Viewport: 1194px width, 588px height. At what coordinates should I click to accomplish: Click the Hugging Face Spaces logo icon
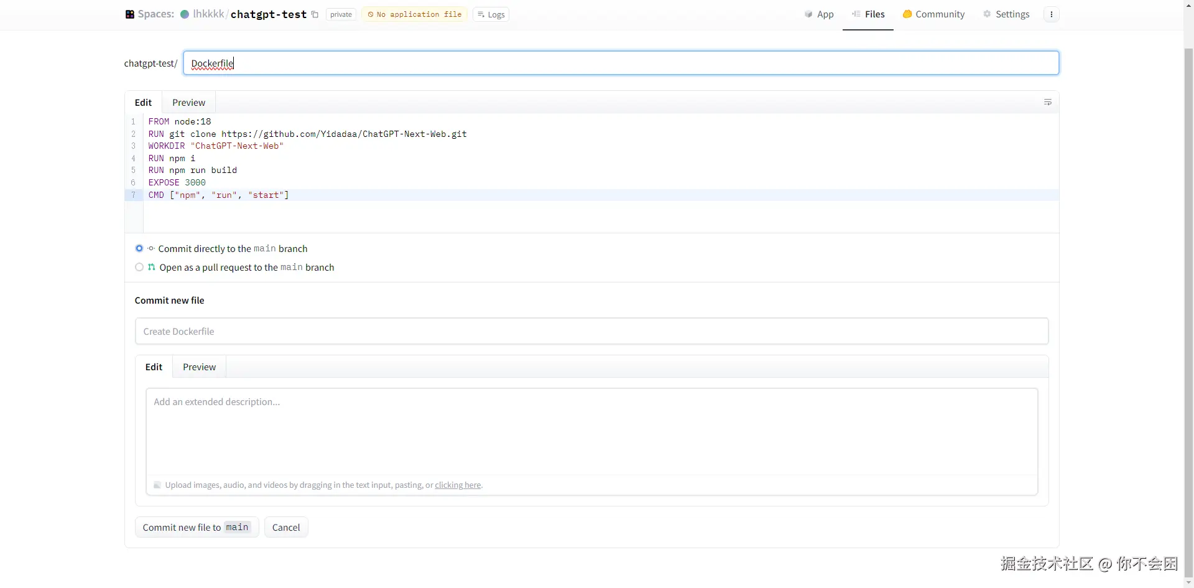point(130,14)
